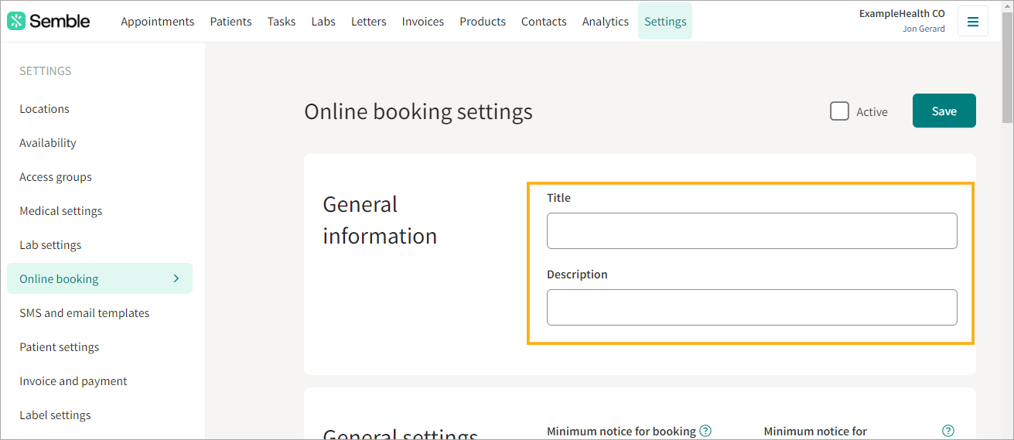Click the Semble logo icon
This screenshot has width=1014, height=440.
coord(16,21)
